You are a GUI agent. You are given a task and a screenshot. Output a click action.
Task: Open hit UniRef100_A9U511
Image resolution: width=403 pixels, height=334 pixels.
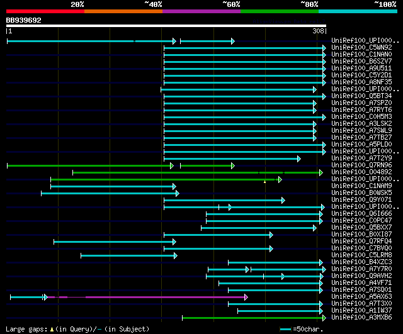(x=361, y=69)
